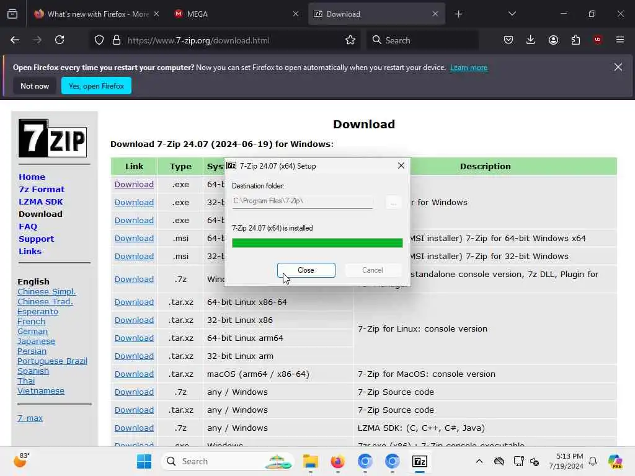
Task: Download the LZMA SDK .7z archive
Action: click(134, 428)
